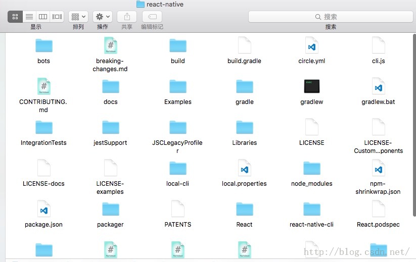The width and height of the screenshot is (416, 262).
Task: Open the gear action menu
Action: [x=103, y=17]
